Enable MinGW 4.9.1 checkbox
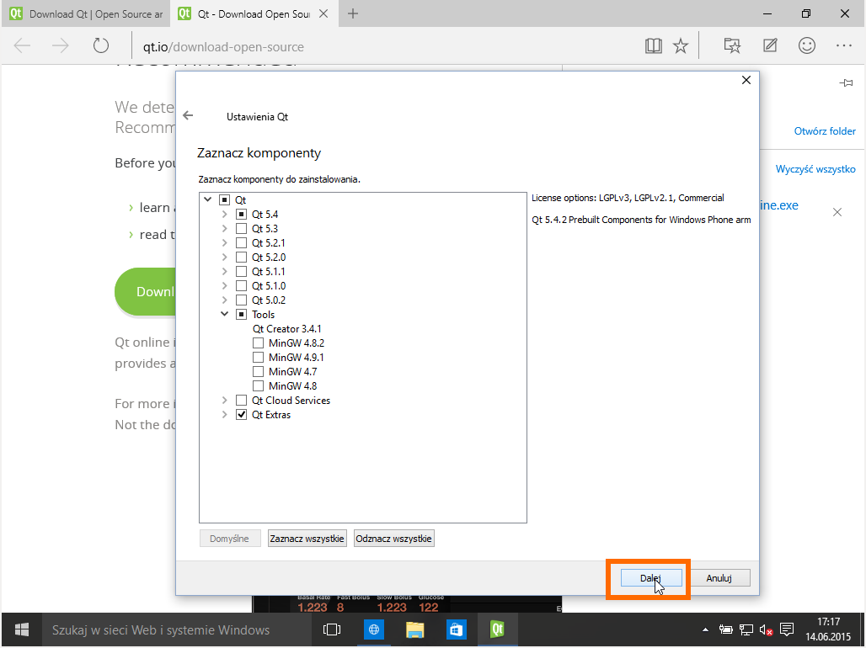The height and width of the screenshot is (648, 866). 258,358
